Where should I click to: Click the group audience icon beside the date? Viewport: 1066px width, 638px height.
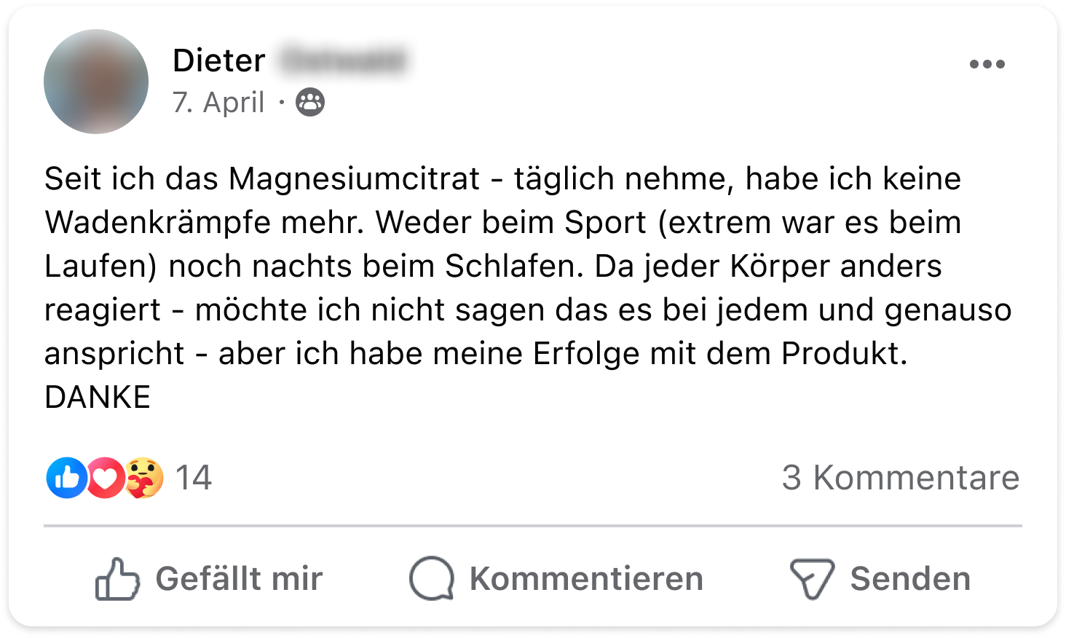tap(310, 102)
